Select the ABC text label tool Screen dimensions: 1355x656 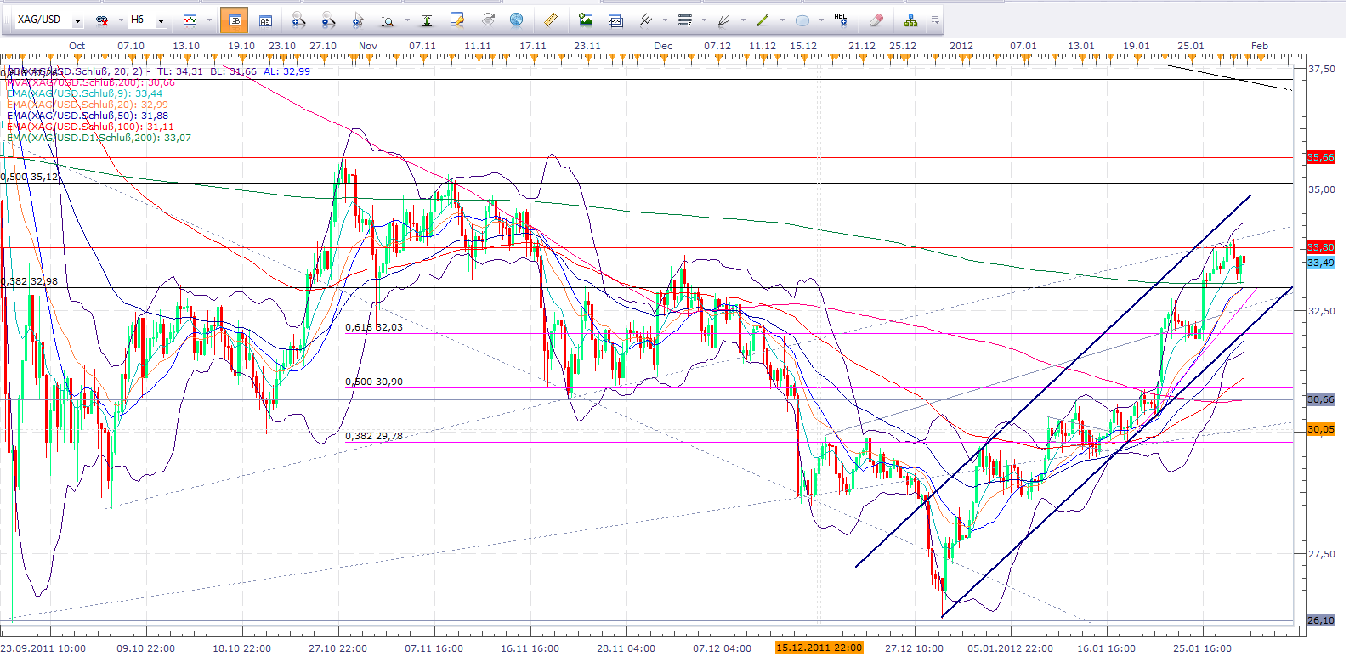pos(841,20)
